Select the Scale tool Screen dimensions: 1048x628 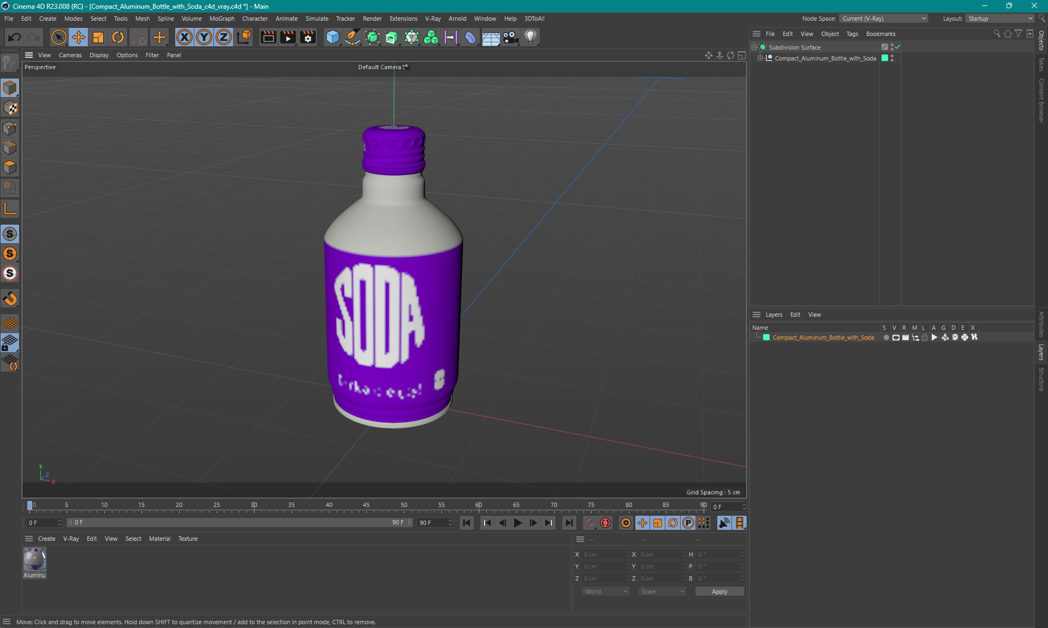pos(98,37)
